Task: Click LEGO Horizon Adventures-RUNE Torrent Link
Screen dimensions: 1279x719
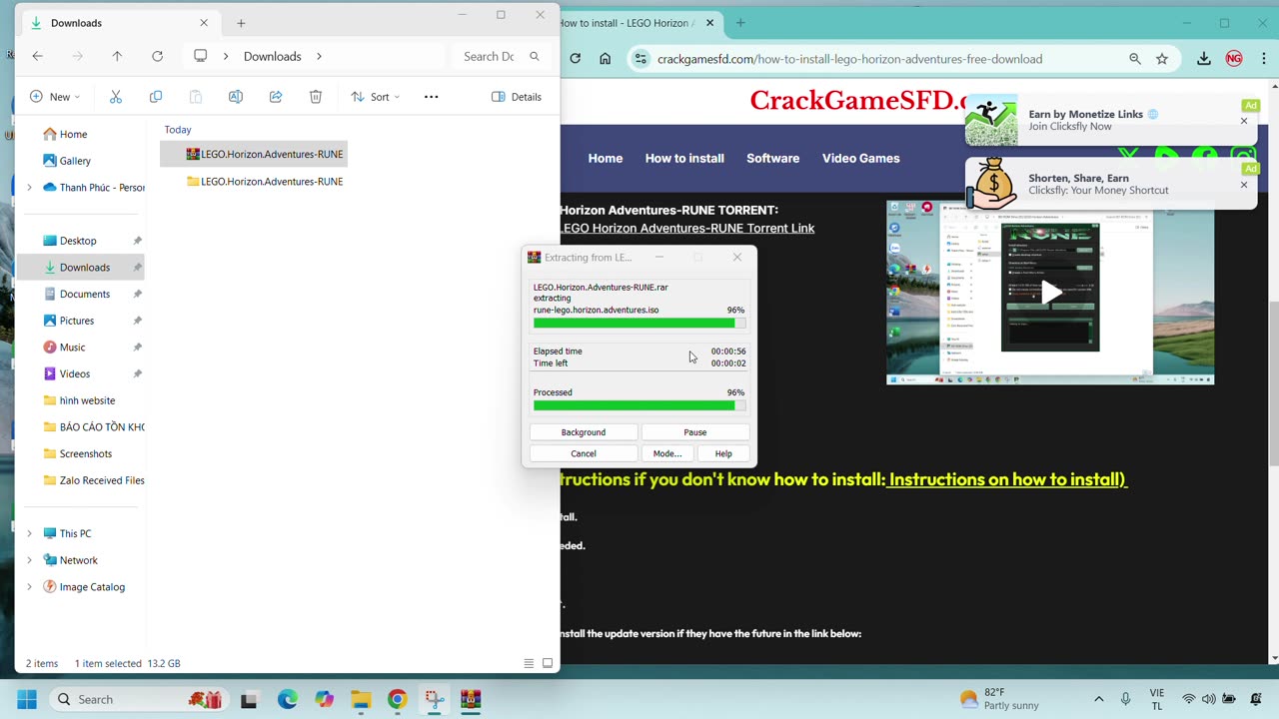Action: (x=687, y=228)
